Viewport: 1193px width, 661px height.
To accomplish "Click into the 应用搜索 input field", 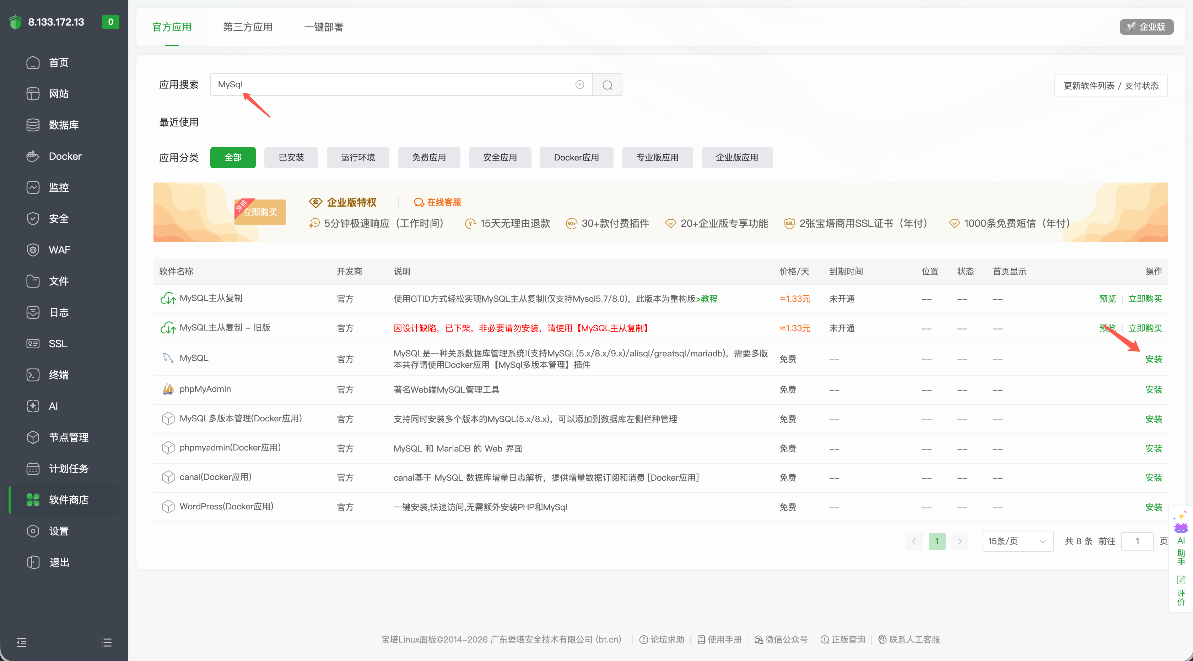I will pyautogui.click(x=401, y=85).
